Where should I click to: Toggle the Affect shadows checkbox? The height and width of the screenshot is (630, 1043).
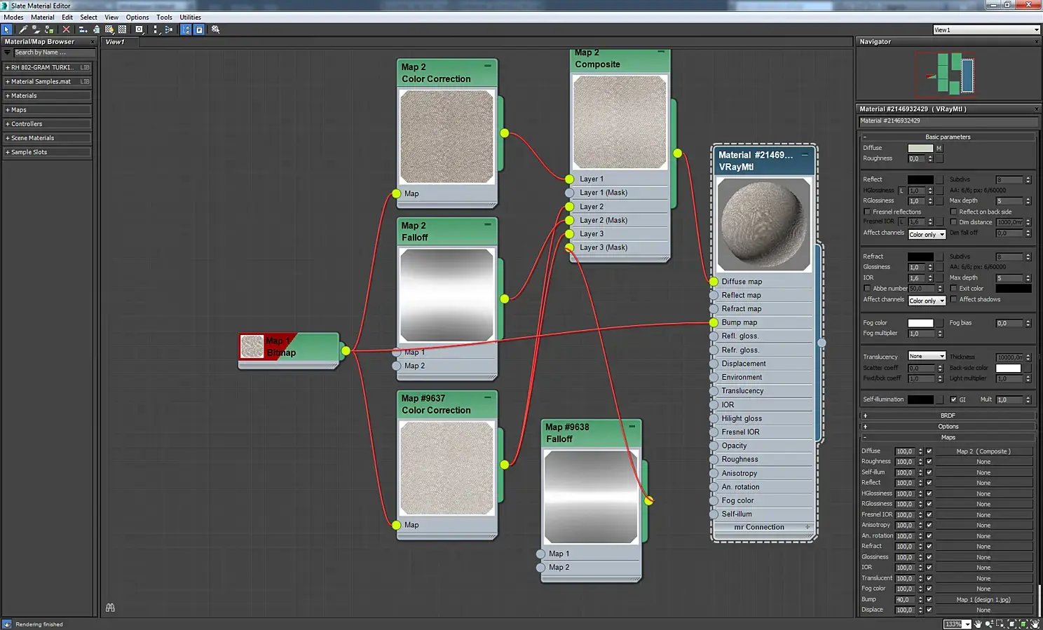tap(953, 299)
